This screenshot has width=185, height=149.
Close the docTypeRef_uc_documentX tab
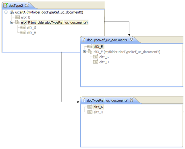click(131, 40)
